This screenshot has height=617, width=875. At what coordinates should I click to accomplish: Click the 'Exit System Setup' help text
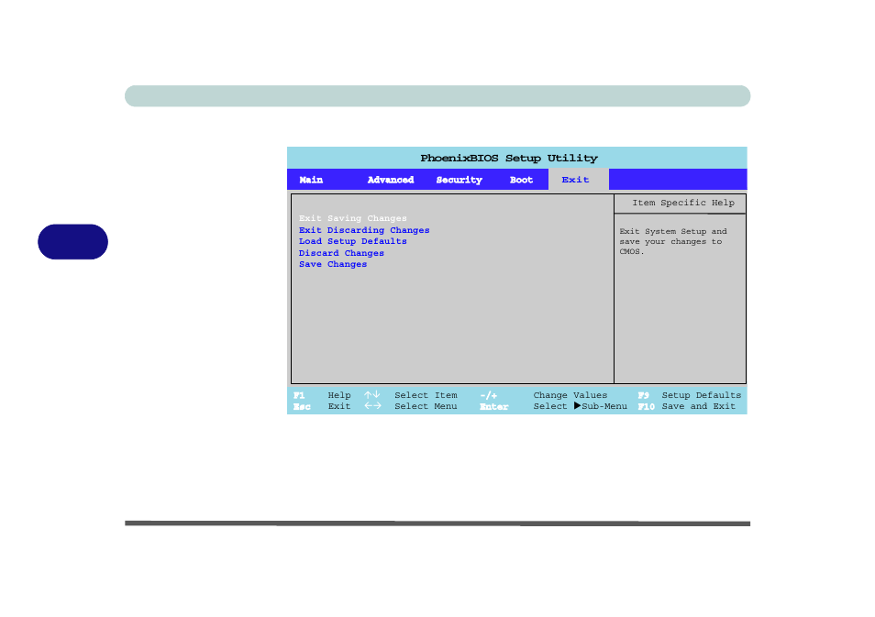(x=673, y=241)
